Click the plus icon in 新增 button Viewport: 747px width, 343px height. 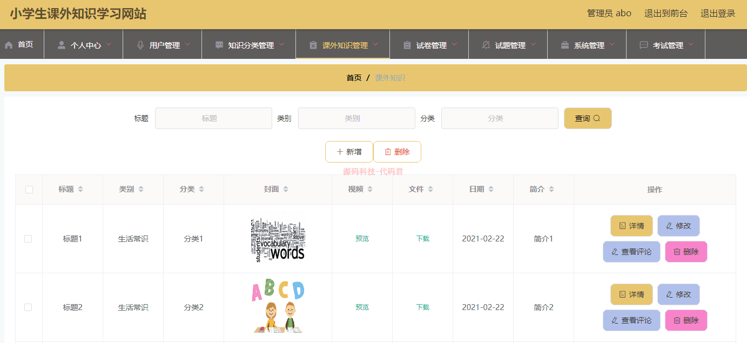point(340,152)
